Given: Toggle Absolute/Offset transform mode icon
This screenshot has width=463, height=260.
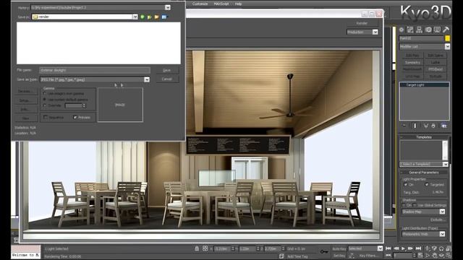Looking at the screenshot, I should click(205, 248).
